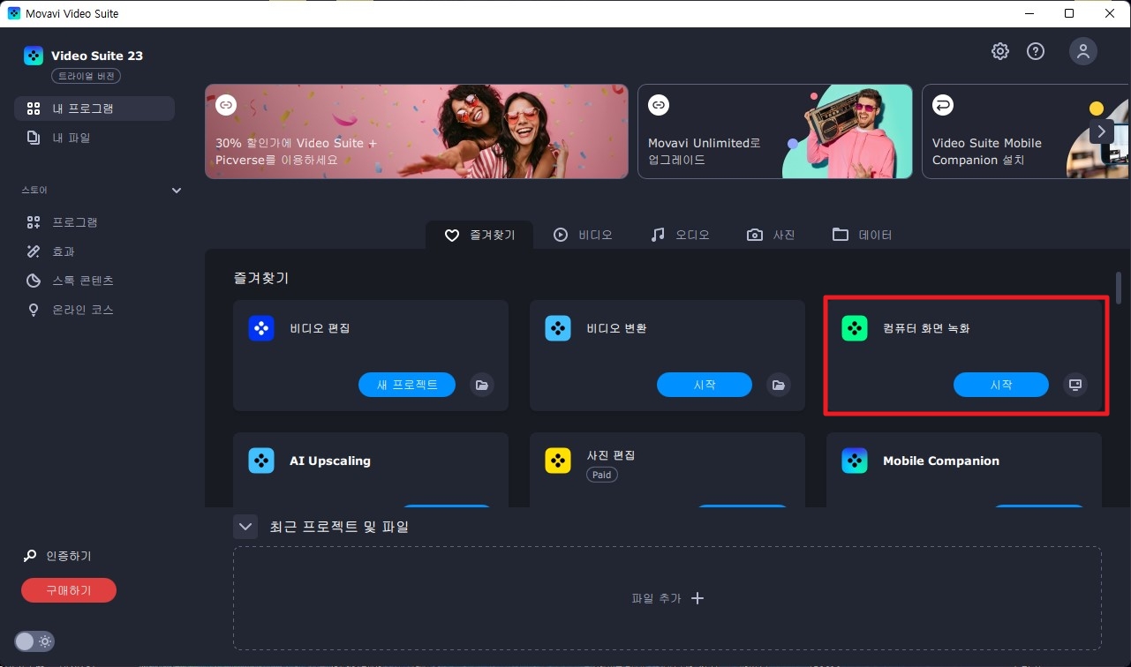Collapse the 스토어 sidebar section
The height and width of the screenshot is (667, 1131).
(176, 191)
